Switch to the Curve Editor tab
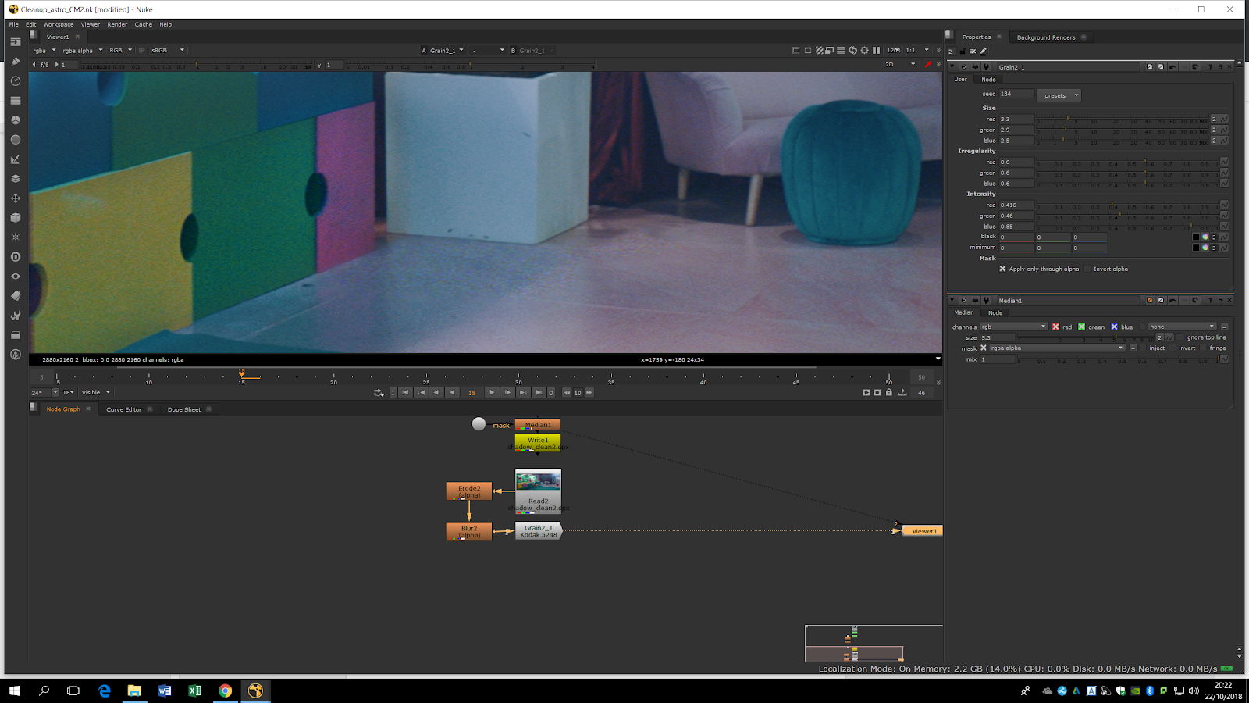Image resolution: width=1249 pixels, height=703 pixels. pos(124,409)
